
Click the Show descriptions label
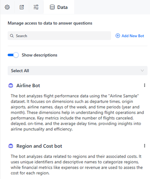(x=40, y=55)
